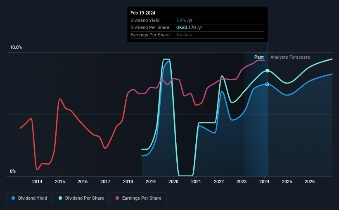Viewport: 339px width, 210px height.
Task: Click the No data earnings value
Action: [x=184, y=35]
